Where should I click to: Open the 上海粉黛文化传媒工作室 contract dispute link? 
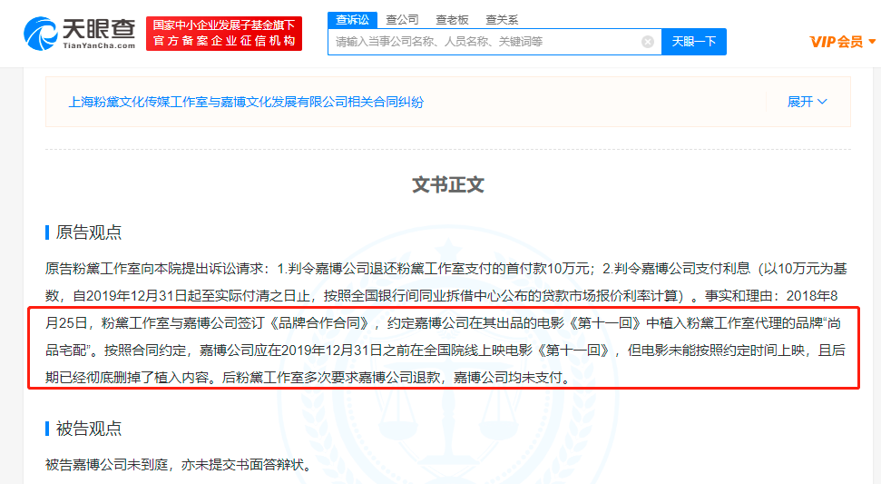click(246, 102)
